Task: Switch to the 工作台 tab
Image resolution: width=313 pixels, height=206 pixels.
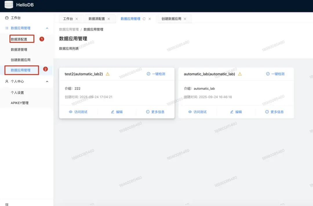Action: click(68, 19)
